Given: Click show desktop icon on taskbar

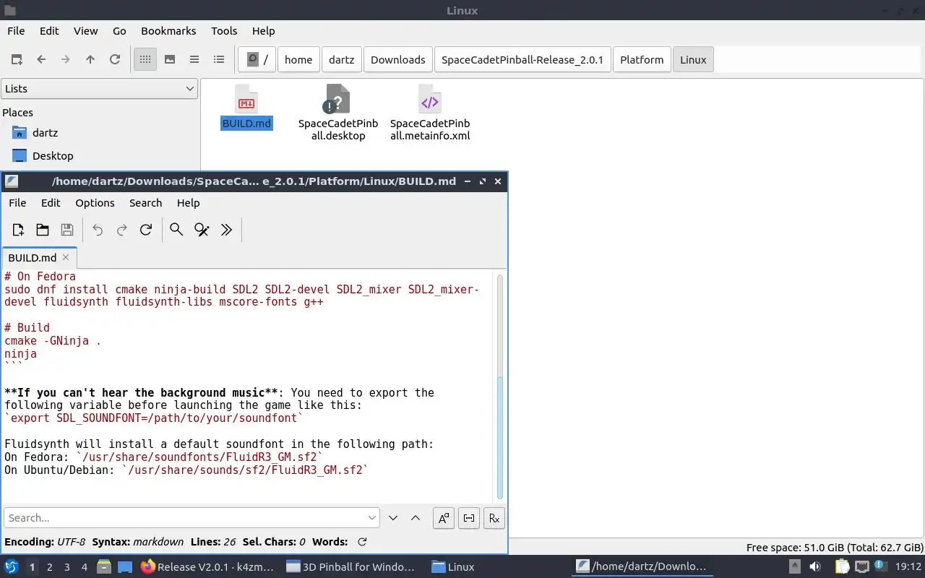Looking at the screenshot, I should (125, 567).
